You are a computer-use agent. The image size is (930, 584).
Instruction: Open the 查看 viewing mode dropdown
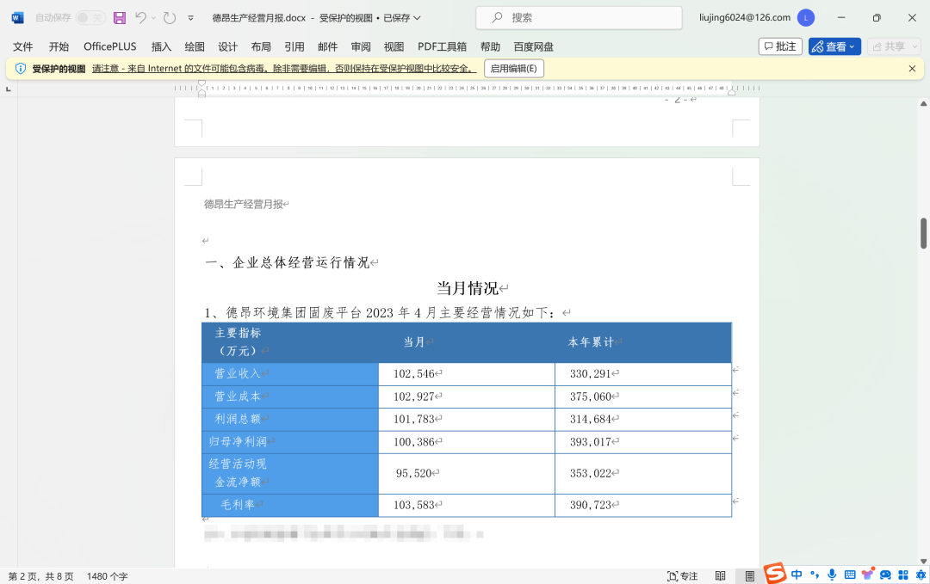pyautogui.click(x=834, y=46)
